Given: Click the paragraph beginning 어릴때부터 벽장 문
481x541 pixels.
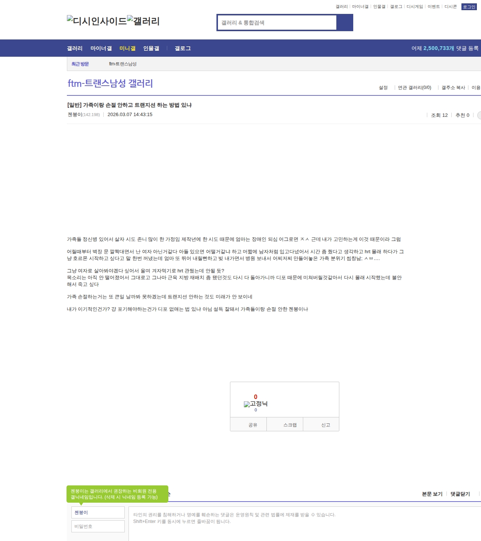Looking at the screenshot, I should [235, 255].
